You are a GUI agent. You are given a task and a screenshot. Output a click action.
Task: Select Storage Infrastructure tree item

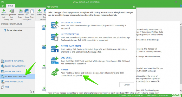tap(14, 30)
